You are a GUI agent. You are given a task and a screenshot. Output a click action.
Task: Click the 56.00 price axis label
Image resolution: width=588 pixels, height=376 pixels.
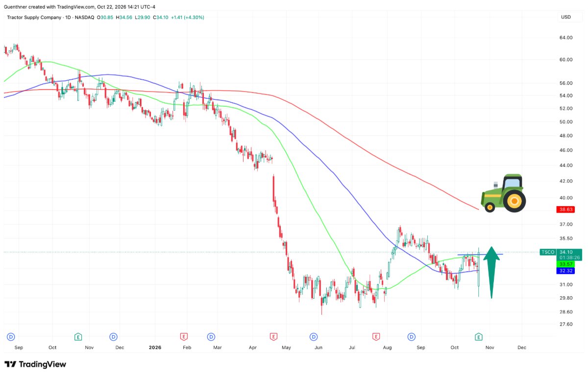tap(566, 83)
